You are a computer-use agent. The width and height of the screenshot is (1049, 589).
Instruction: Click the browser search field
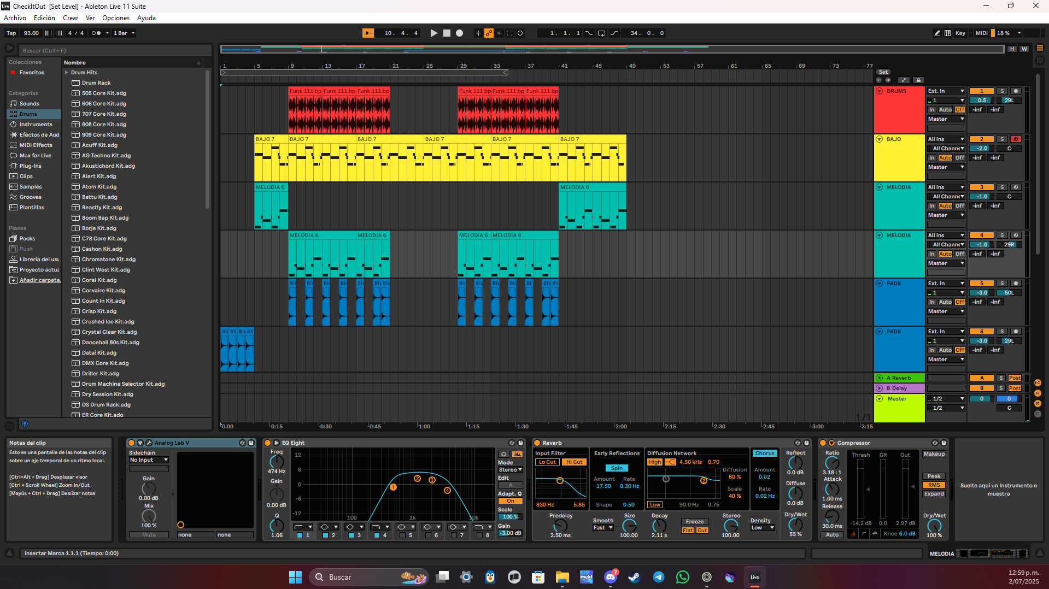[x=115, y=50]
